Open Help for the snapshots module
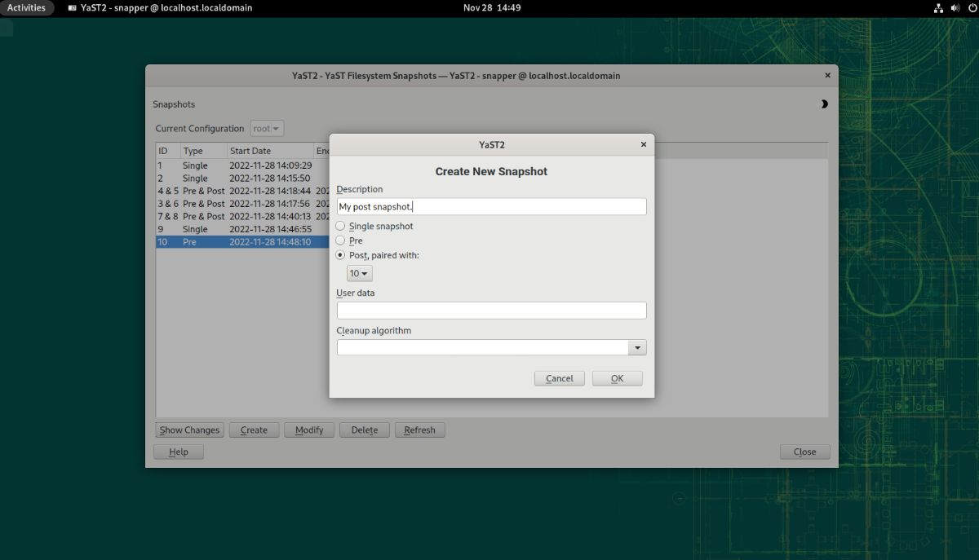Image resolution: width=979 pixels, height=560 pixels. point(178,451)
